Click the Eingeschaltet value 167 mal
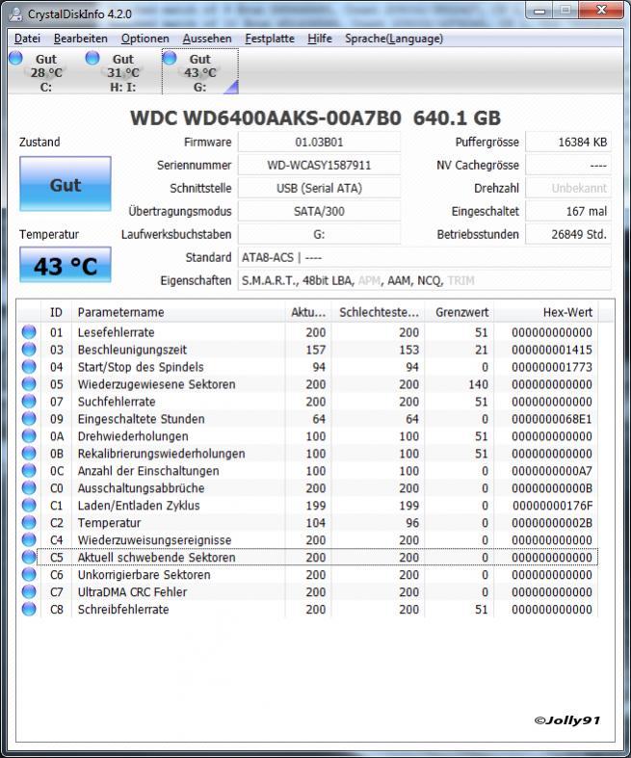631x758 pixels. (x=568, y=211)
